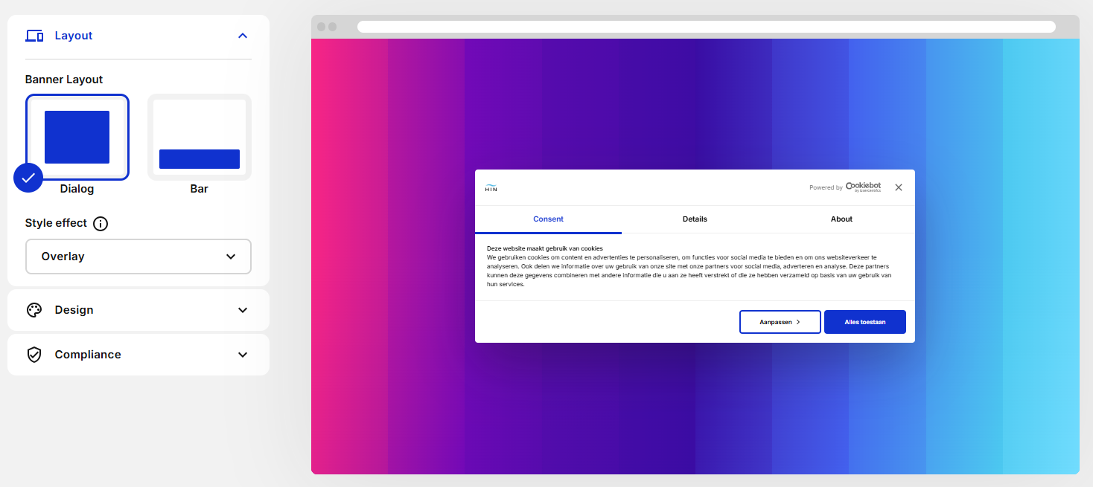The image size is (1093, 487).
Task: Click the Layout devices icon
Action: [x=34, y=36]
